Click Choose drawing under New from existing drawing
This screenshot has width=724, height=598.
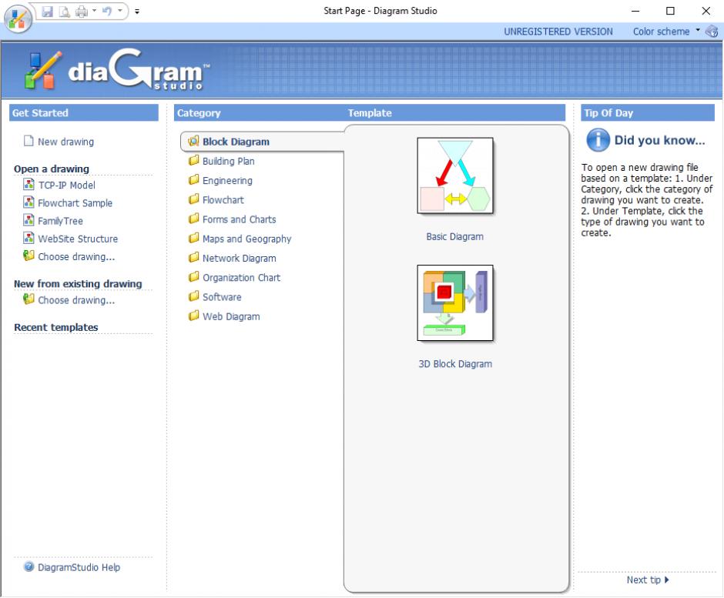click(x=75, y=301)
